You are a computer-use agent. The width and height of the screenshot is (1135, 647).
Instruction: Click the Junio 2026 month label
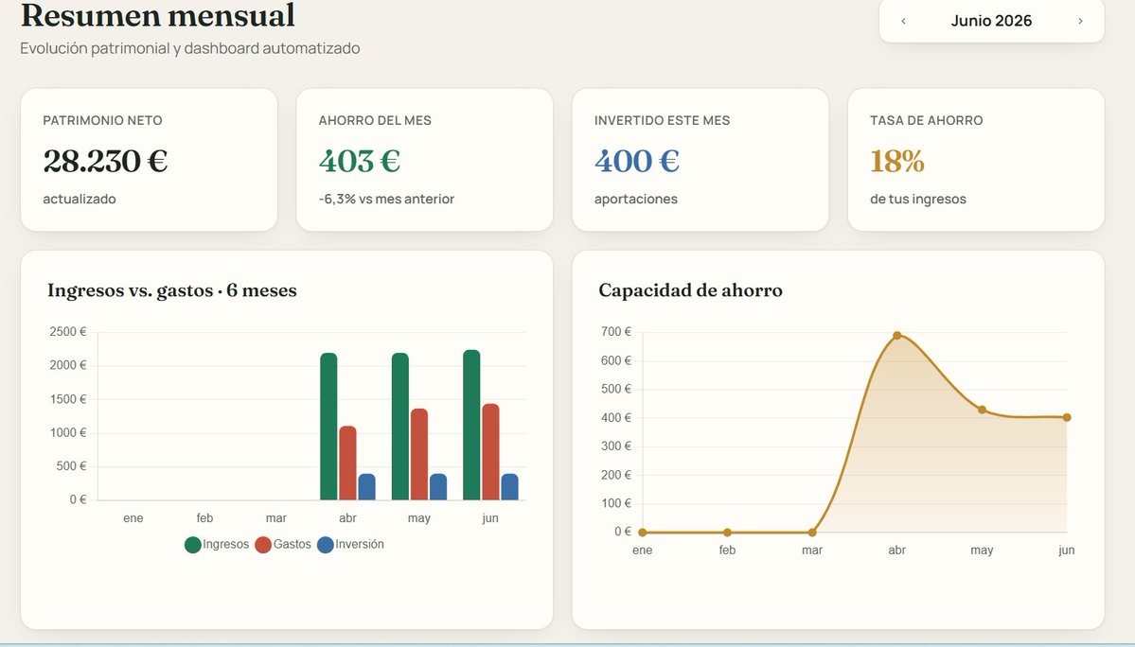coord(991,21)
